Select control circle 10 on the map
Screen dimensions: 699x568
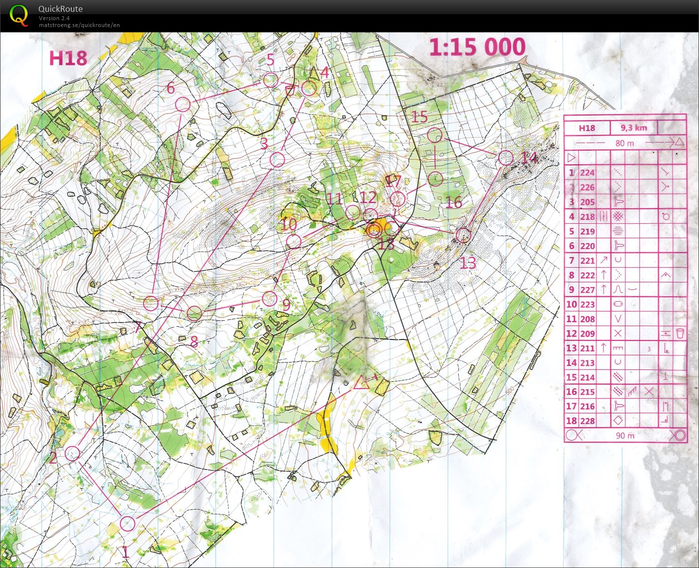point(293,241)
